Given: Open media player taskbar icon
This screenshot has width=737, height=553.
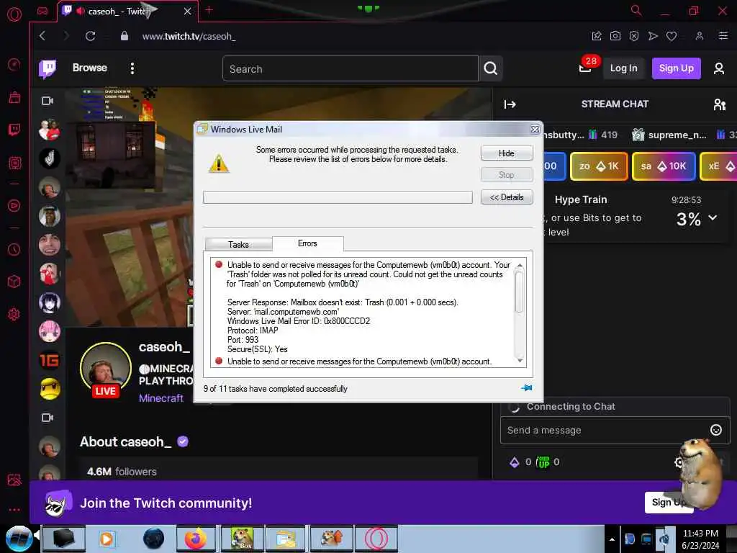Looking at the screenshot, I should pos(108,539).
